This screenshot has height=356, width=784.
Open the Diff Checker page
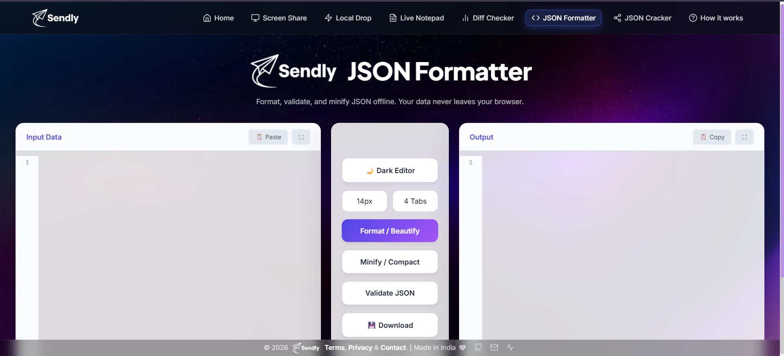pyautogui.click(x=488, y=18)
